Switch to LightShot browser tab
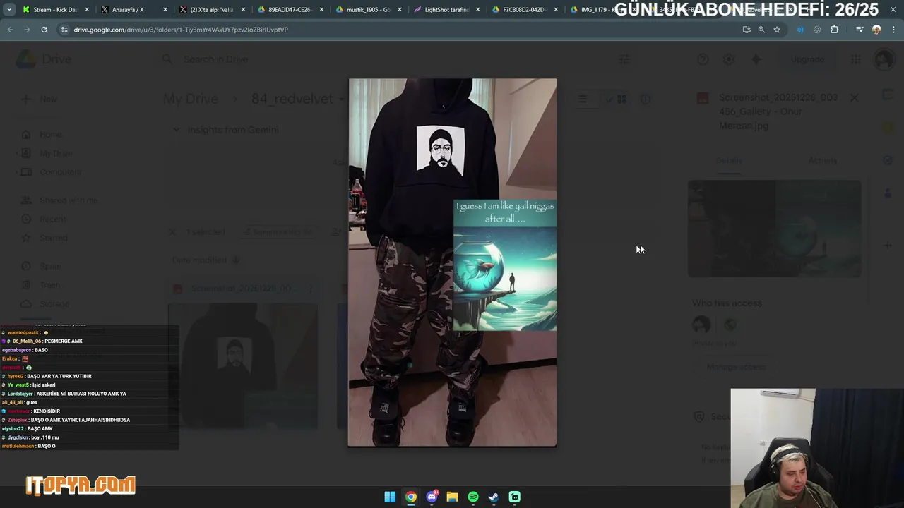 (446, 10)
